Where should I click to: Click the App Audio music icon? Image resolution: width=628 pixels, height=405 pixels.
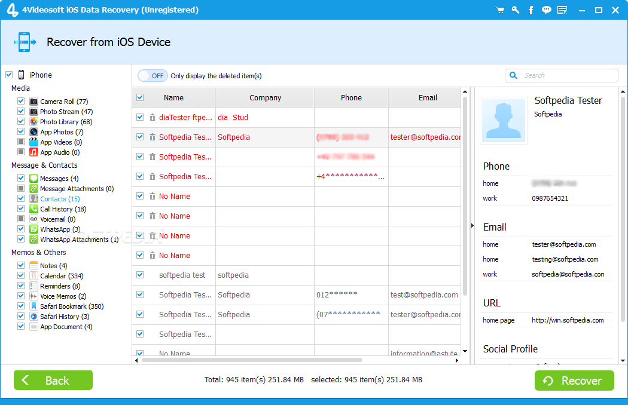34,152
